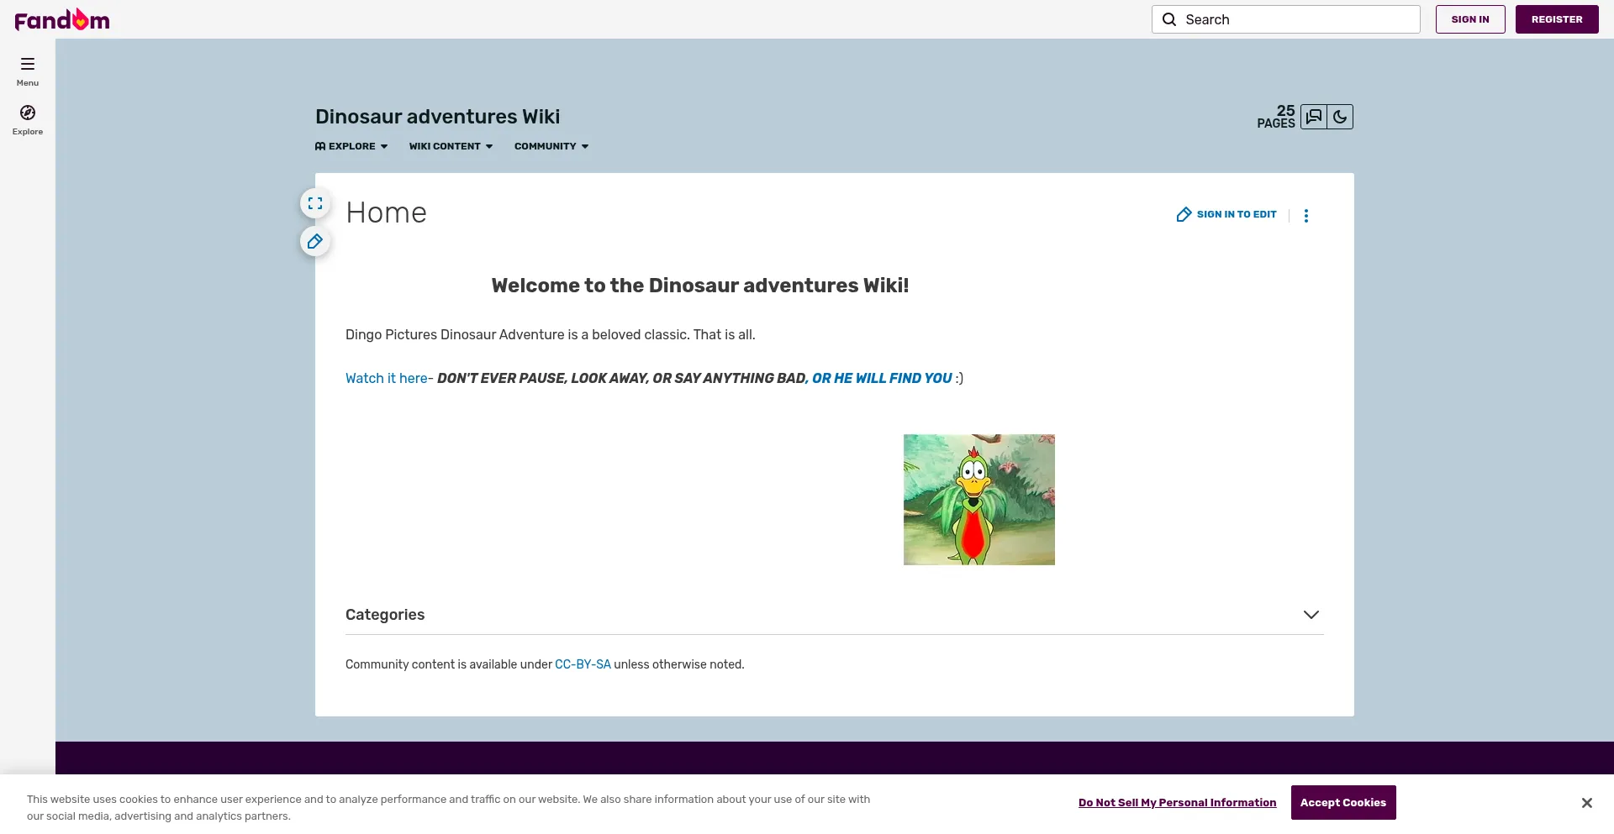Click the Fandom logo
Image resolution: width=1614 pixels, height=834 pixels.
[62, 19]
